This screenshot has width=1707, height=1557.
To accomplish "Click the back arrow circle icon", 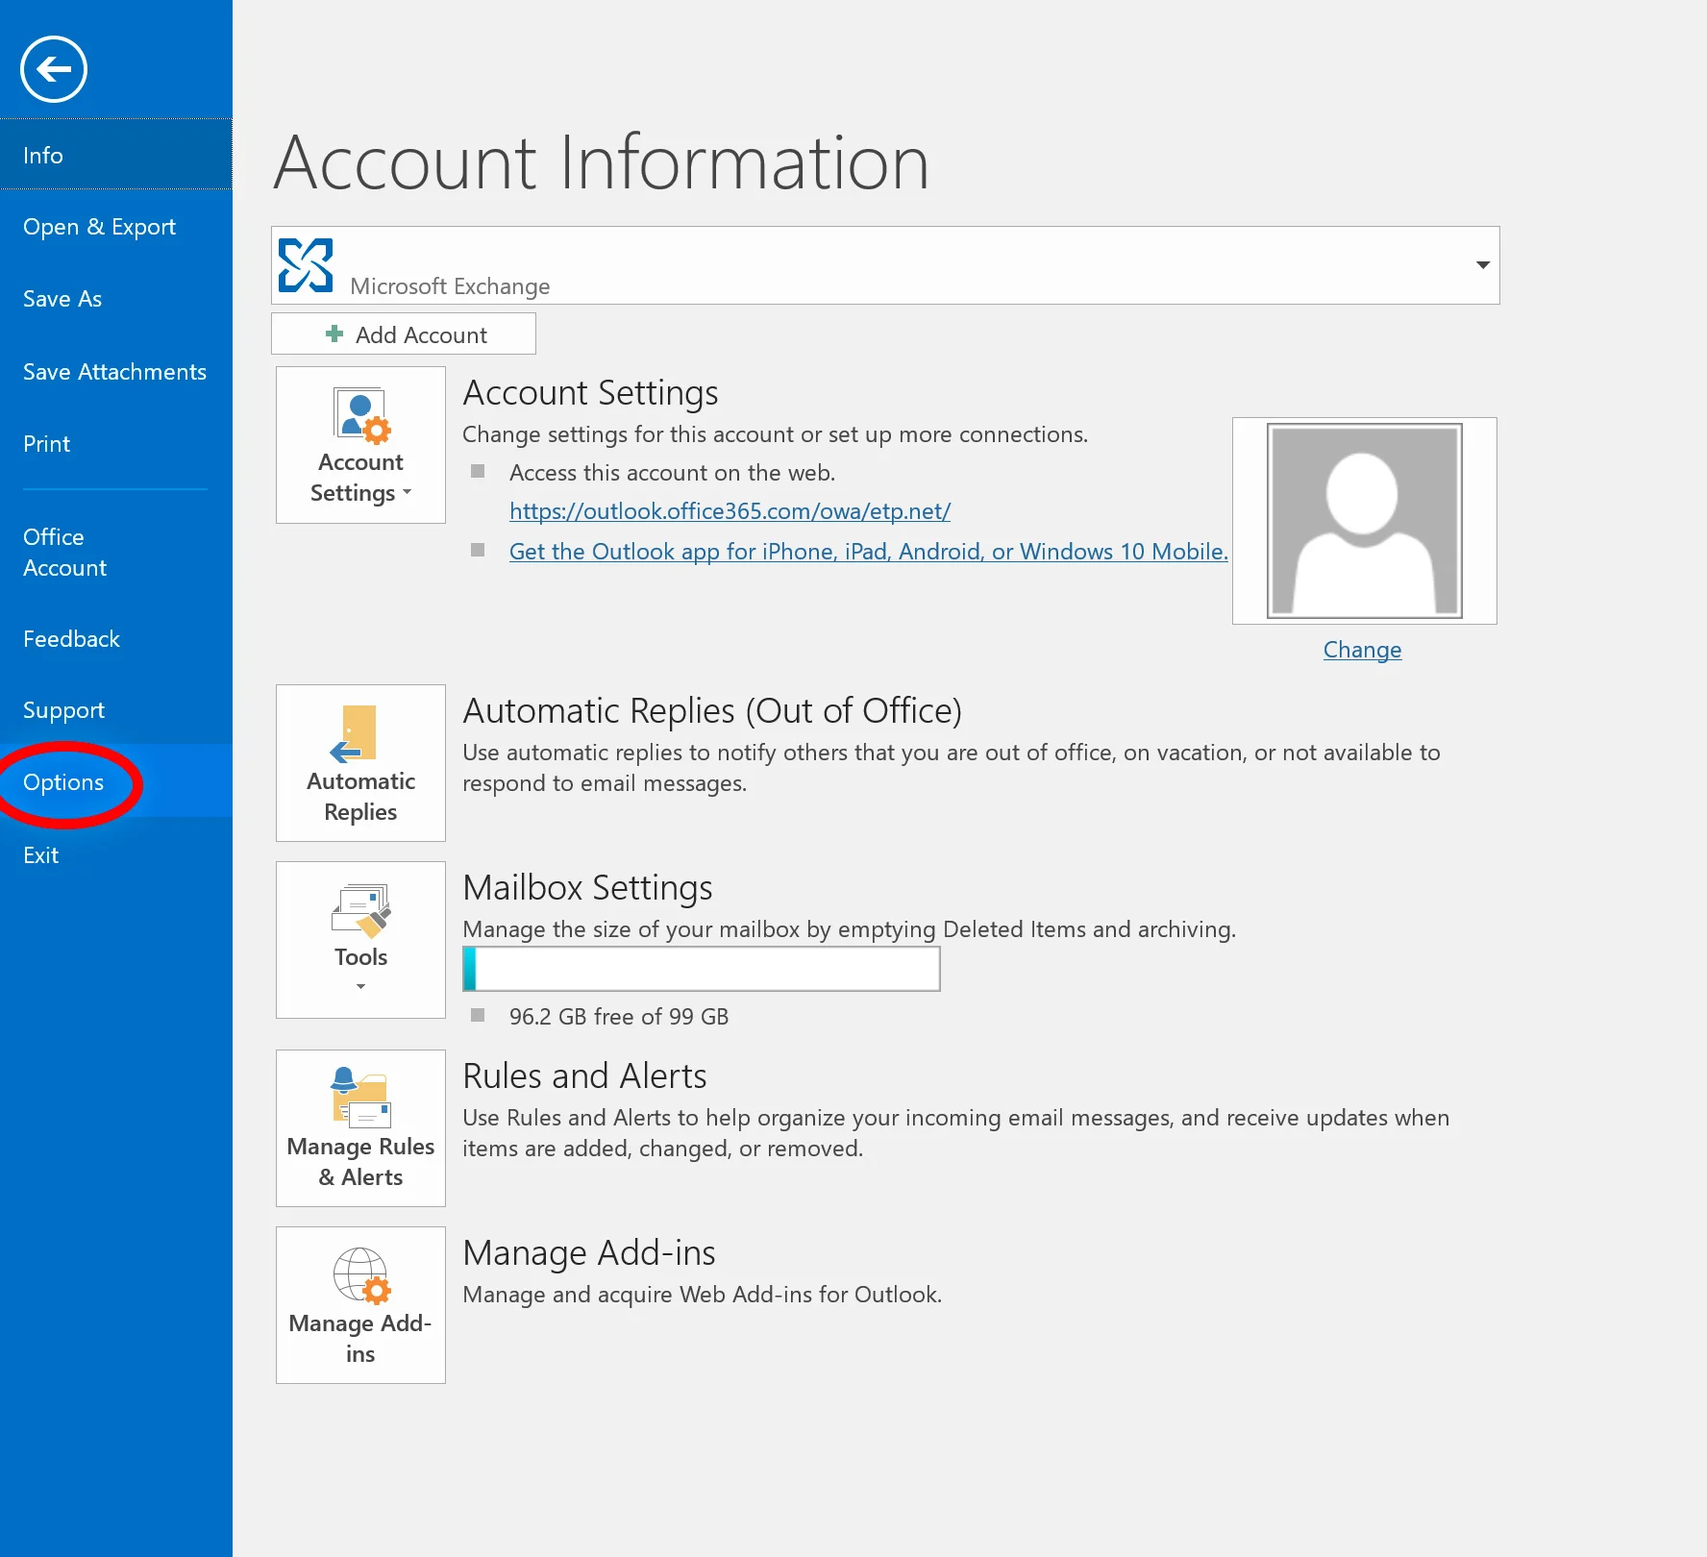I will click(x=54, y=69).
